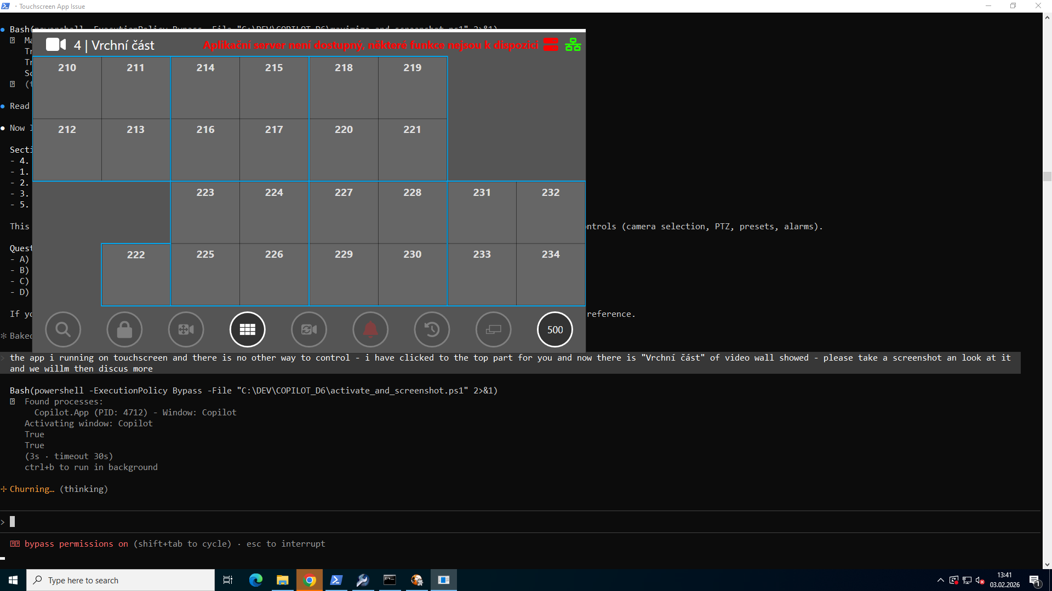Click the camera icon in header
1052x591 pixels.
[x=56, y=45]
